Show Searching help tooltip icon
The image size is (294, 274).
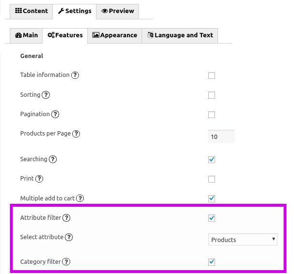pos(53,159)
